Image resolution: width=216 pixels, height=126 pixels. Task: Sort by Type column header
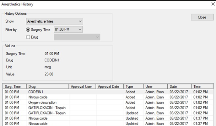(133, 86)
